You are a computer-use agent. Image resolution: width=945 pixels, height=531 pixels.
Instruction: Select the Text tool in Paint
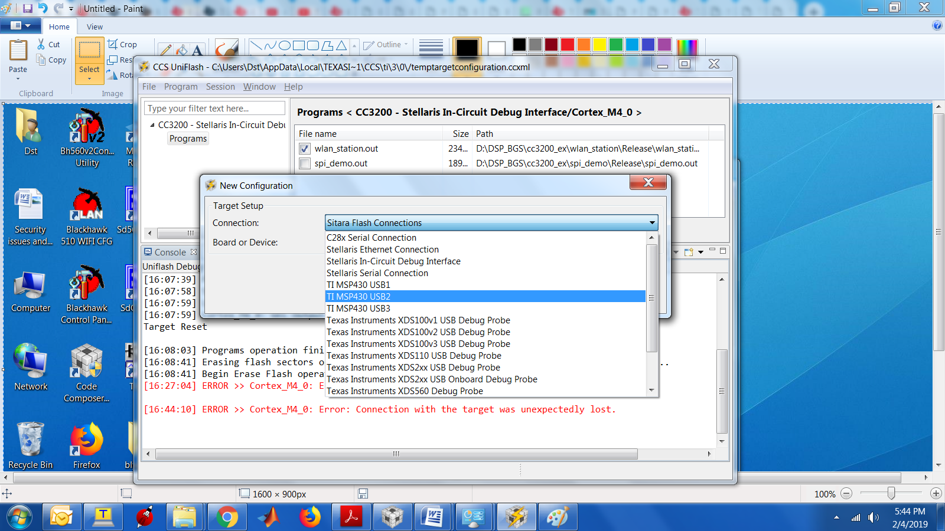197,50
